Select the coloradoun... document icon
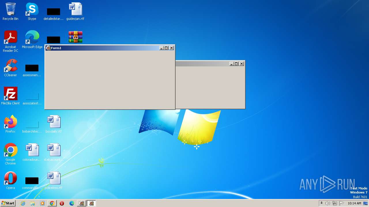369x207 pixels. tap(32, 152)
